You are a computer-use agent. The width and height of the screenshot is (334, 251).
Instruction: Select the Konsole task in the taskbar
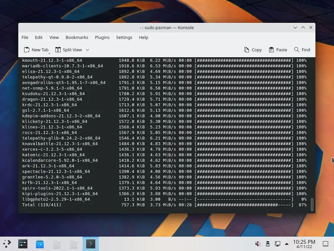pos(91,244)
